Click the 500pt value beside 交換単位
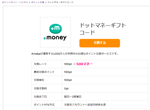The image size is (150, 110). click(x=68, y=80)
